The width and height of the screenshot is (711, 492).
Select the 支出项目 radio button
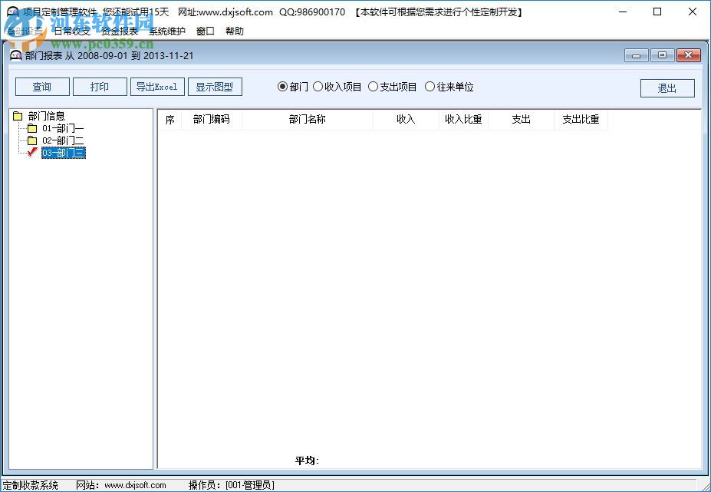point(374,87)
